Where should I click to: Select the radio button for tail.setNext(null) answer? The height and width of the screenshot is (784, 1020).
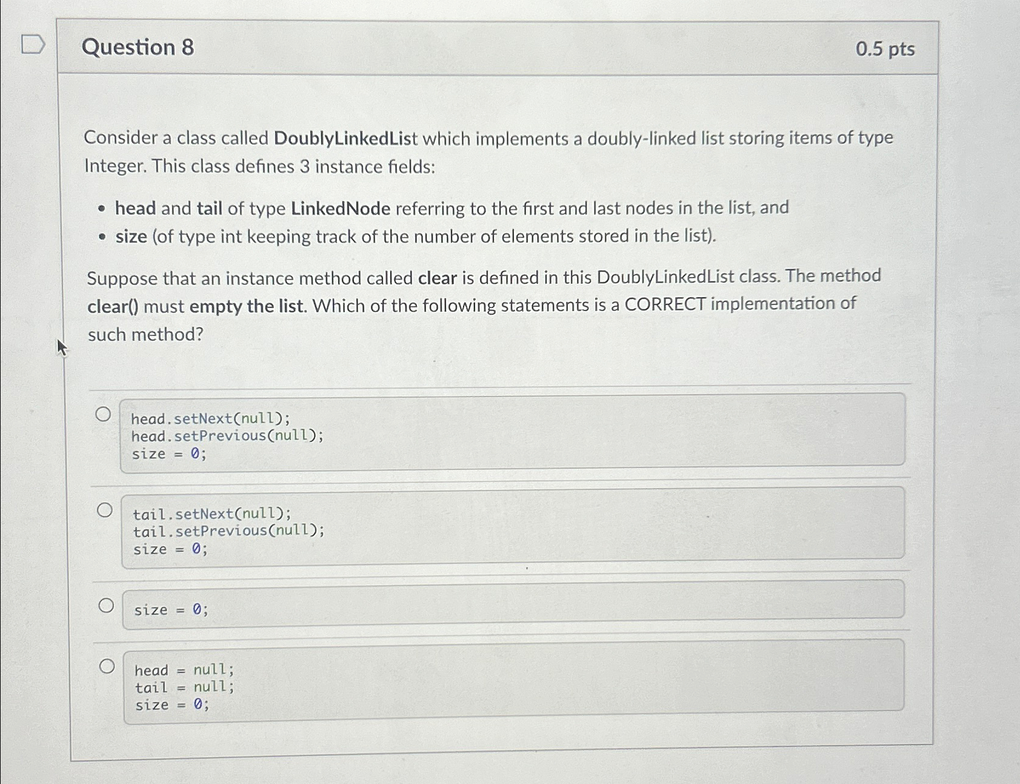pos(105,509)
